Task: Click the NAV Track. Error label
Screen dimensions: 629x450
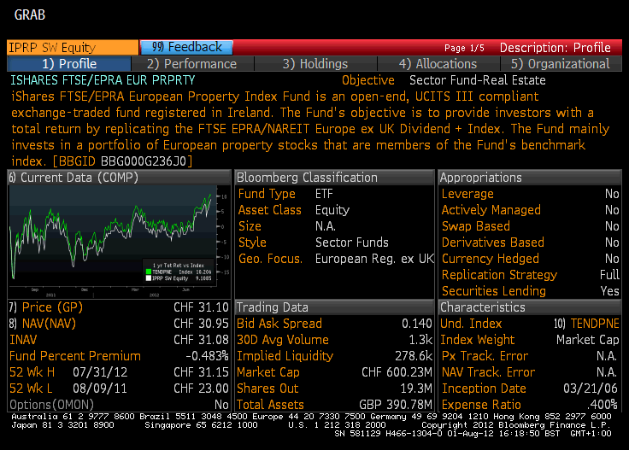Action: coord(488,371)
